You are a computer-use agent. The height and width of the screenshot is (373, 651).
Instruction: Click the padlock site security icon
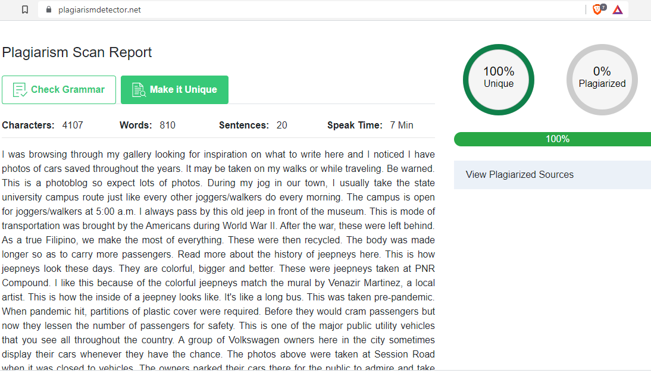coord(49,10)
